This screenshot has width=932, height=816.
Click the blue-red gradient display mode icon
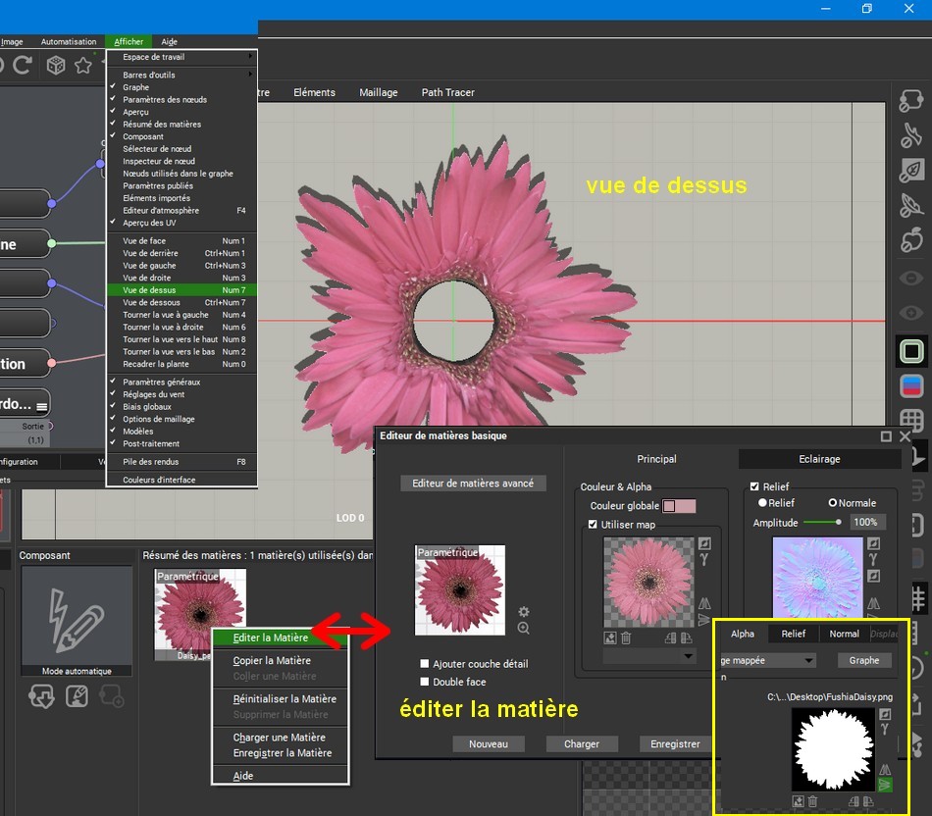tap(911, 385)
